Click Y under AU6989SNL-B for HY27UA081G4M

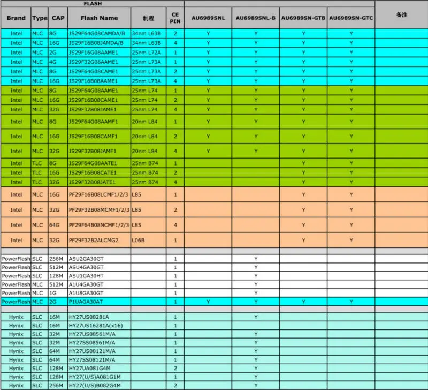pyautogui.click(x=256, y=369)
